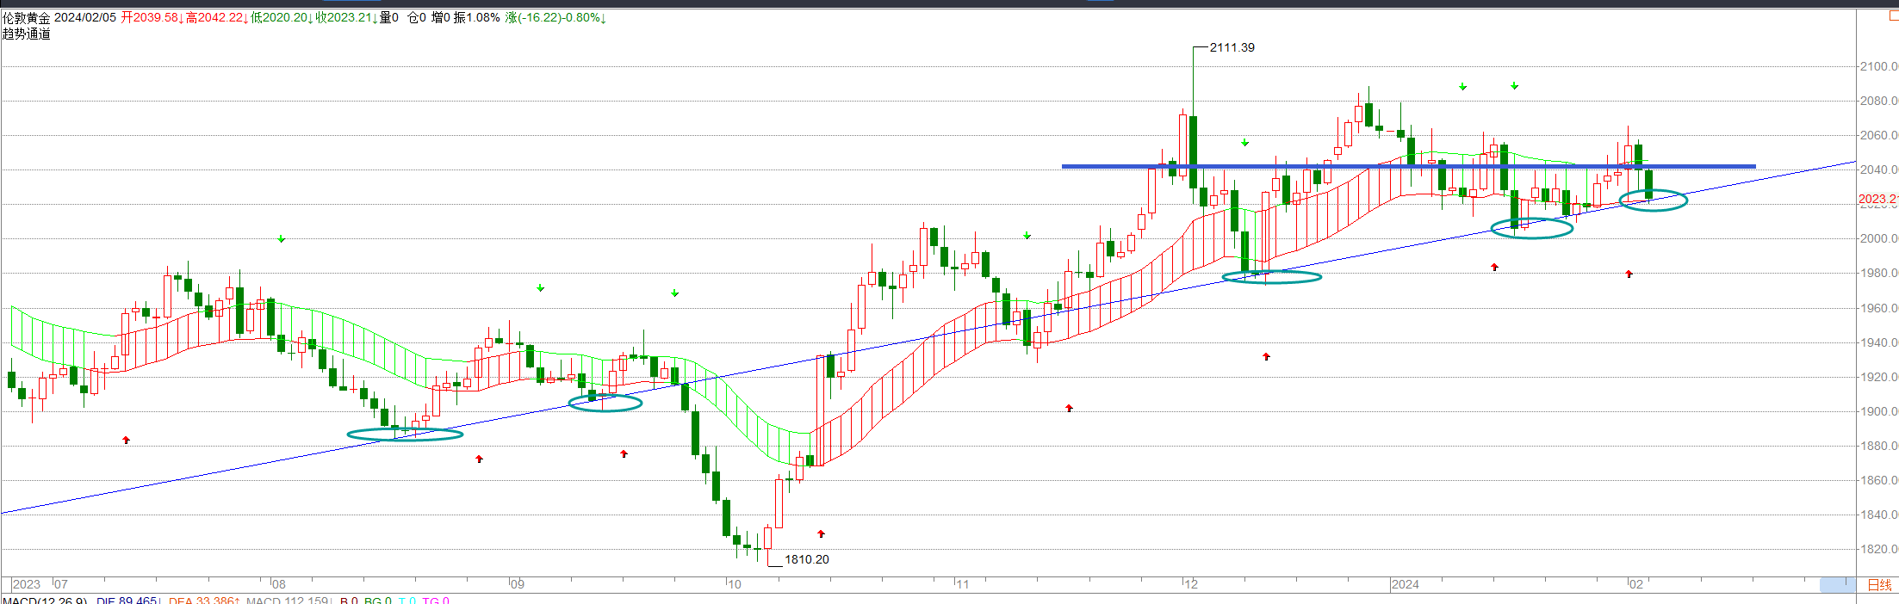This screenshot has height=604, width=1899.
Task: Click the DIF value in the MACD panel
Action: coord(127,601)
